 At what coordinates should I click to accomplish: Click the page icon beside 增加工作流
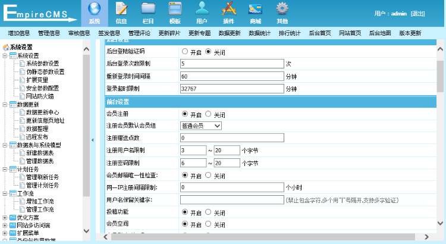22,202
